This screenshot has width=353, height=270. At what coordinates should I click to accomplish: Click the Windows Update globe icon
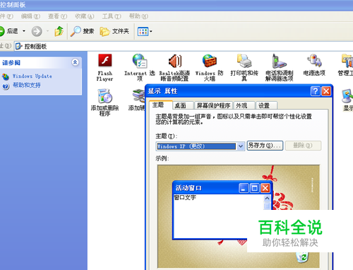tap(6, 76)
